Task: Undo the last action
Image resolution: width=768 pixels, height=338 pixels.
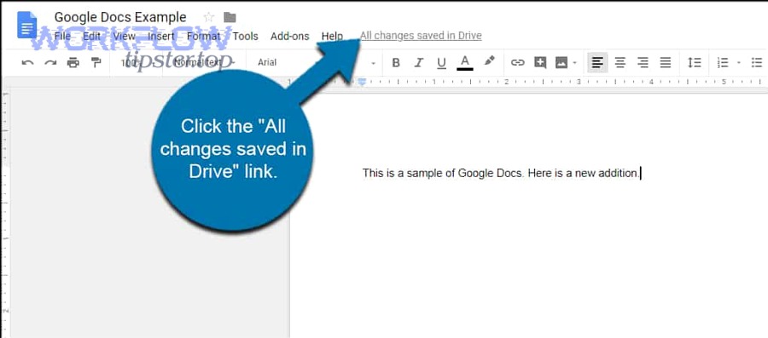Action: [28, 62]
